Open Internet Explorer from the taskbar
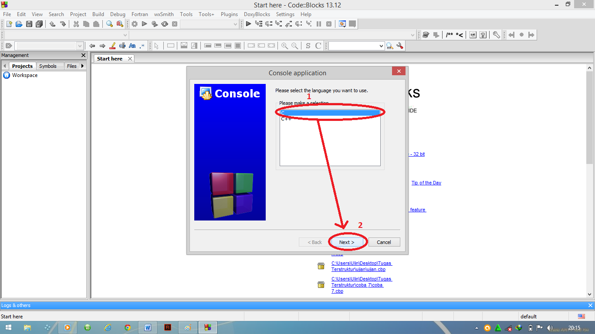The width and height of the screenshot is (595, 334). point(108,327)
